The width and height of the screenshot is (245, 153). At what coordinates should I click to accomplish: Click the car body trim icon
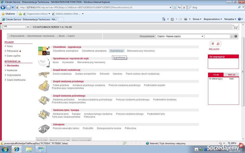[x=44, y=129]
